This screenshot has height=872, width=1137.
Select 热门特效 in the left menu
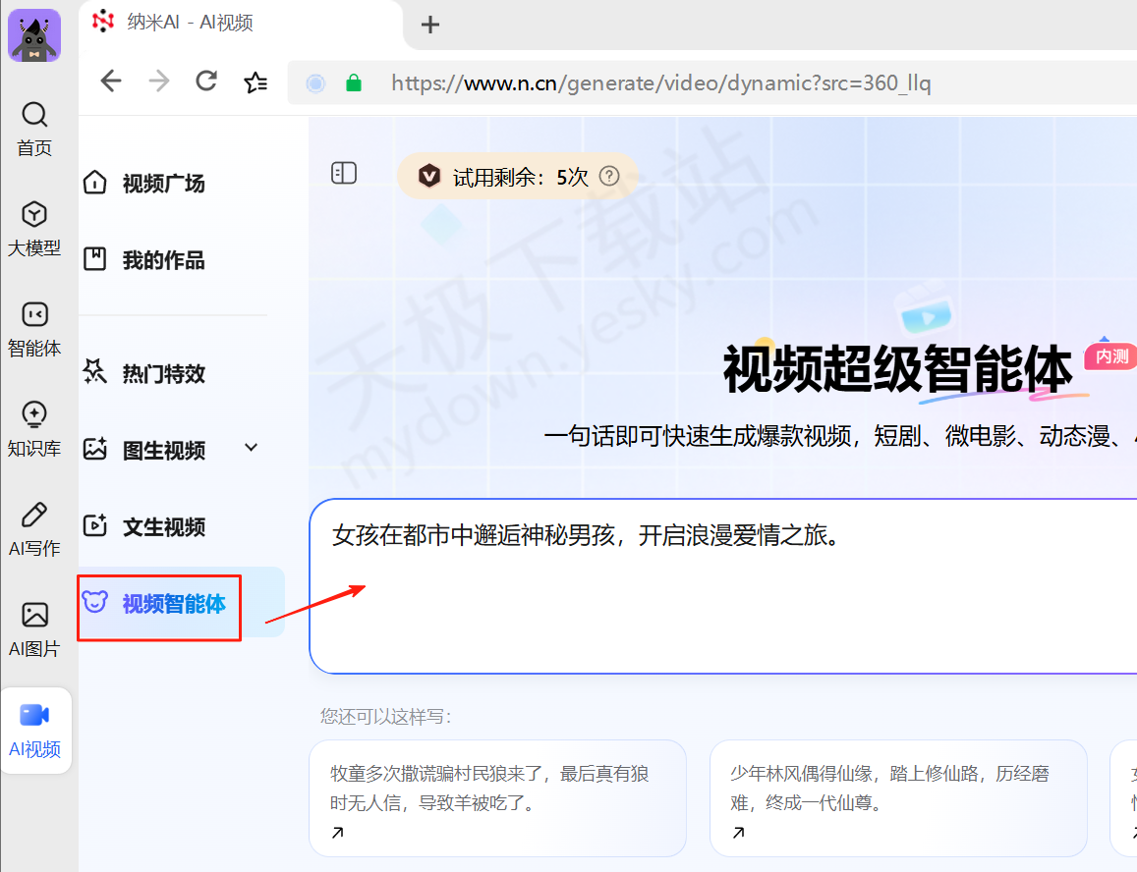163,374
